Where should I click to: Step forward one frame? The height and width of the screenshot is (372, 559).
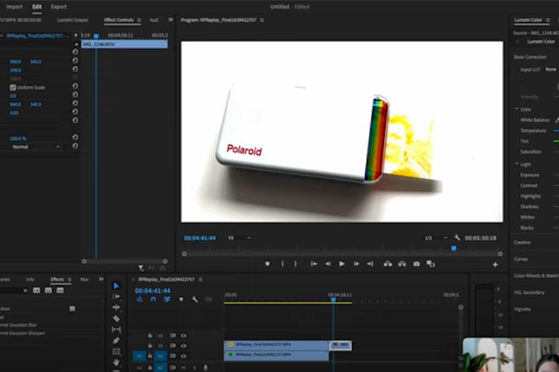(356, 264)
